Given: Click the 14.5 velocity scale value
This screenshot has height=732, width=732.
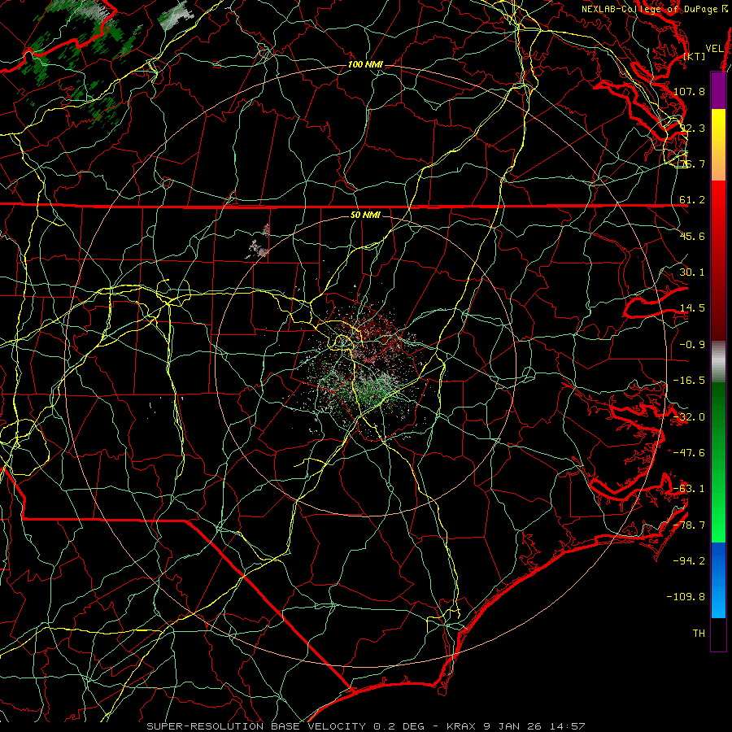Looking at the screenshot, I should coord(692,308).
